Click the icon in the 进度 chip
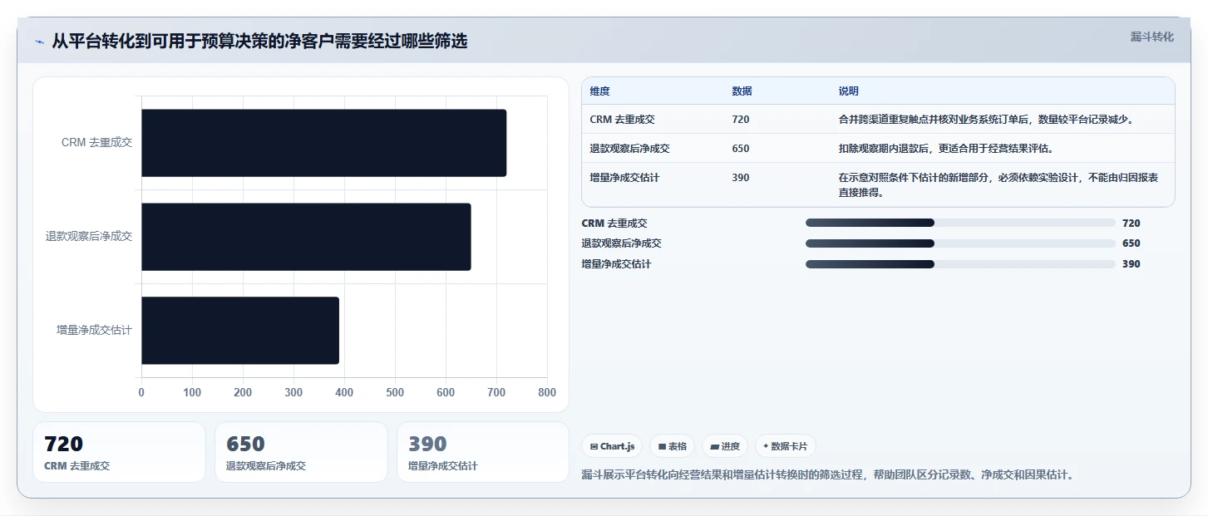This screenshot has width=1208, height=516. [714, 447]
